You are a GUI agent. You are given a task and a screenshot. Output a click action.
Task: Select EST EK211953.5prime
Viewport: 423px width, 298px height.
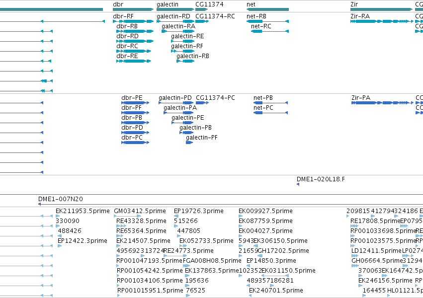83,211
